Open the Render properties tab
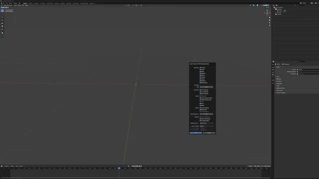The height and width of the screenshot is (179, 319). 273,68
